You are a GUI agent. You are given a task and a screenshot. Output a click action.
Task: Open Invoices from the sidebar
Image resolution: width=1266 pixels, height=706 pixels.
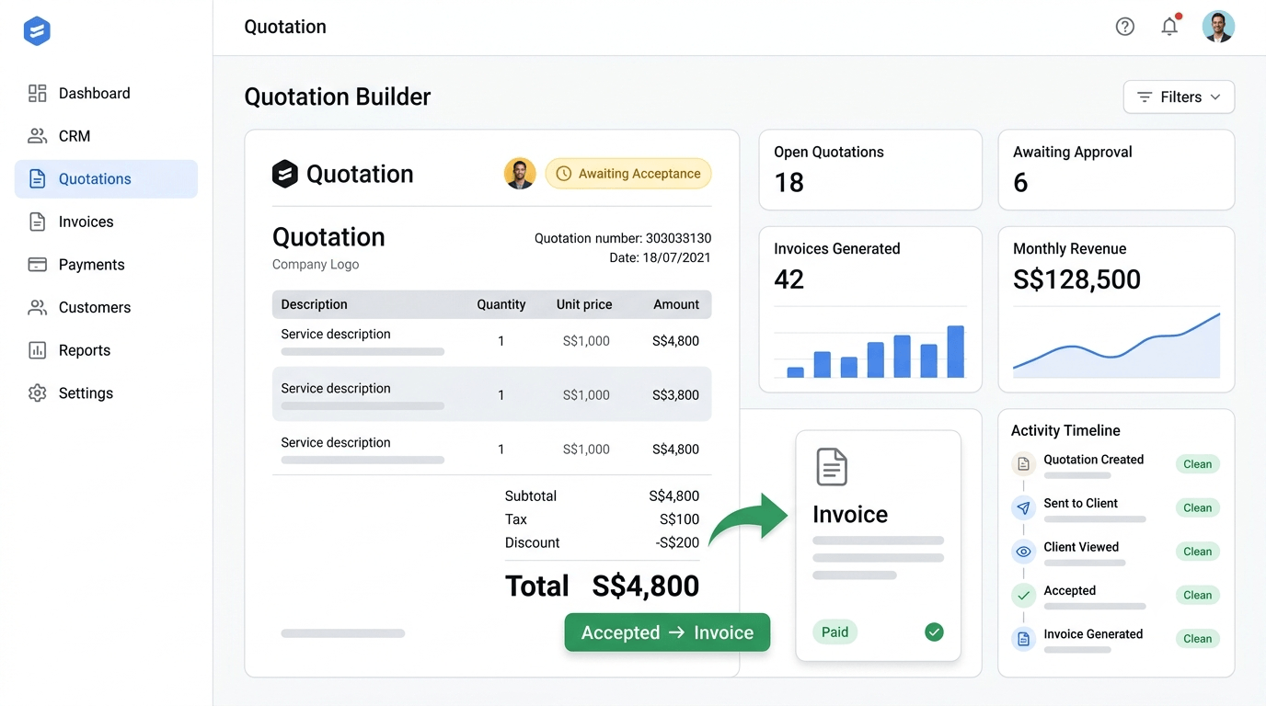(106, 222)
